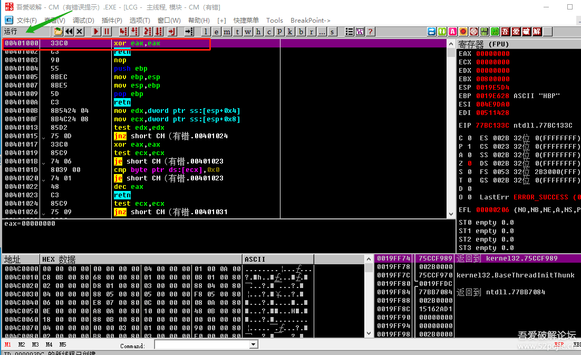
Task: Click the red question mark help icon
Action: pyautogui.click(x=371, y=32)
